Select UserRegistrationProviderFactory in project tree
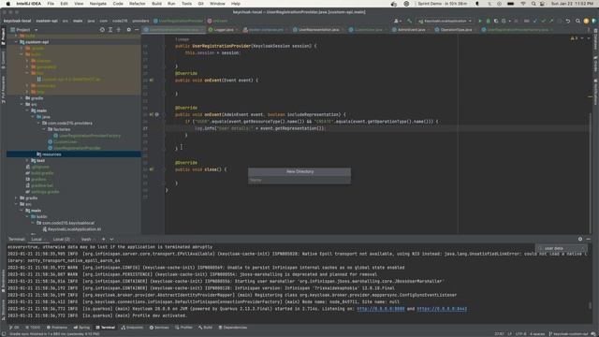The width and height of the screenshot is (599, 337). click(90, 136)
